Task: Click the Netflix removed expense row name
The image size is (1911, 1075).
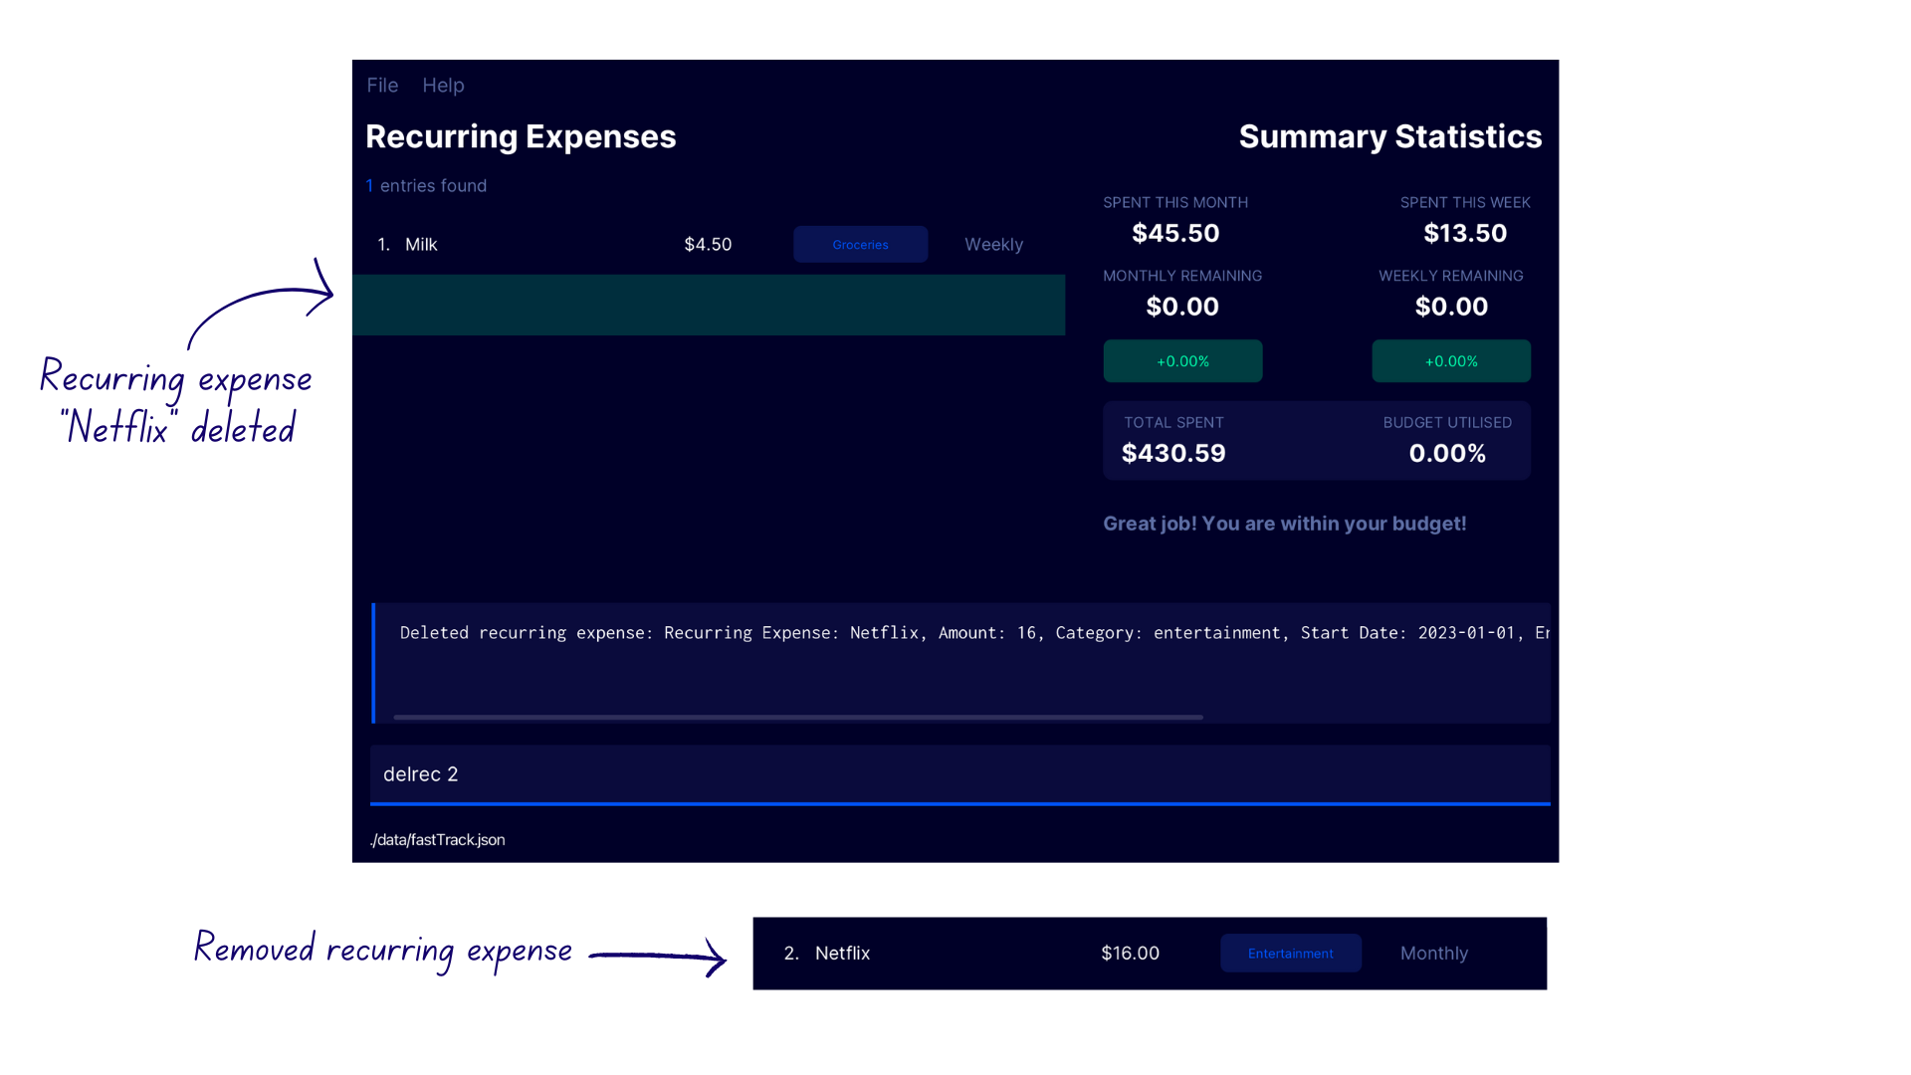Action: 842,954
